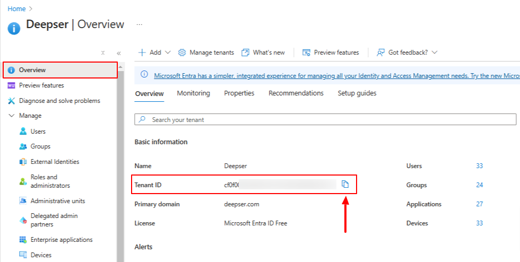This screenshot has height=262, width=520.
Task: Open Preview features in the sidebar
Action: (41, 85)
